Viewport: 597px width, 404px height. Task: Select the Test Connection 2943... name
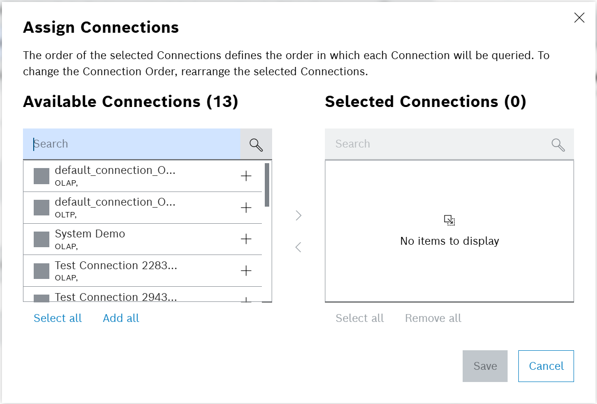[x=116, y=297]
